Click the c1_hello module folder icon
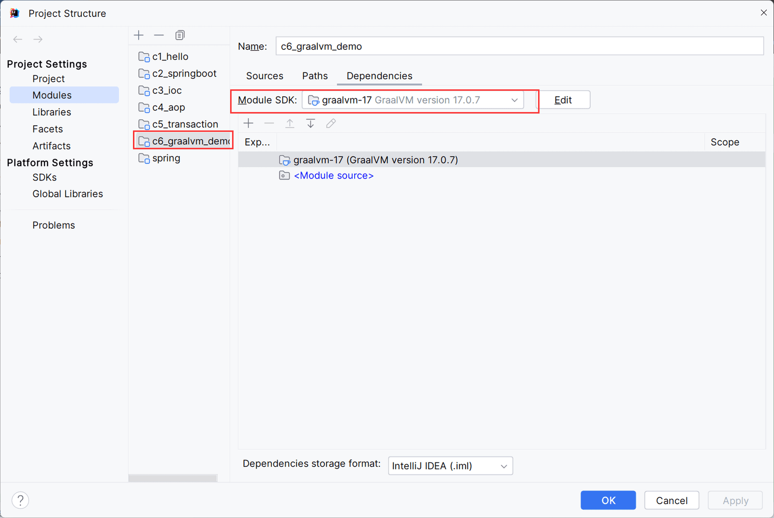This screenshot has width=774, height=518. coord(144,57)
